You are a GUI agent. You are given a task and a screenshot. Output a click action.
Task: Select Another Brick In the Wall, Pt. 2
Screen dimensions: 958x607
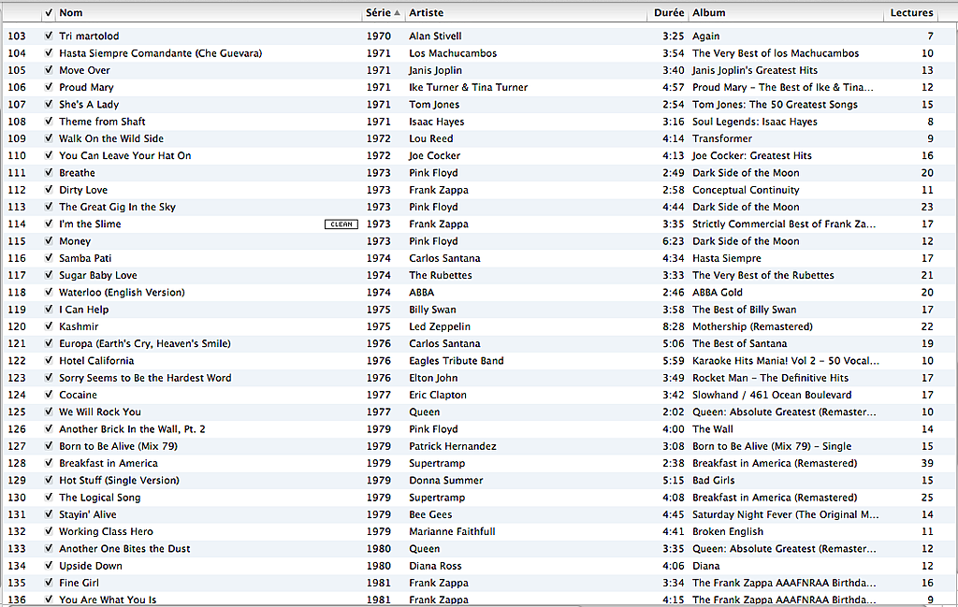pos(132,429)
